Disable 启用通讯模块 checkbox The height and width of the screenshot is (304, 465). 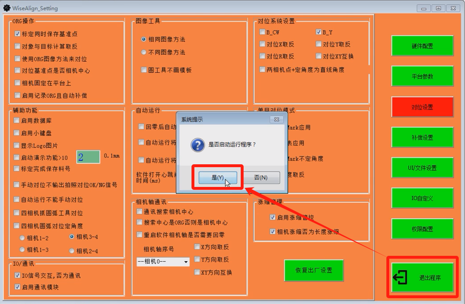(x=17, y=287)
